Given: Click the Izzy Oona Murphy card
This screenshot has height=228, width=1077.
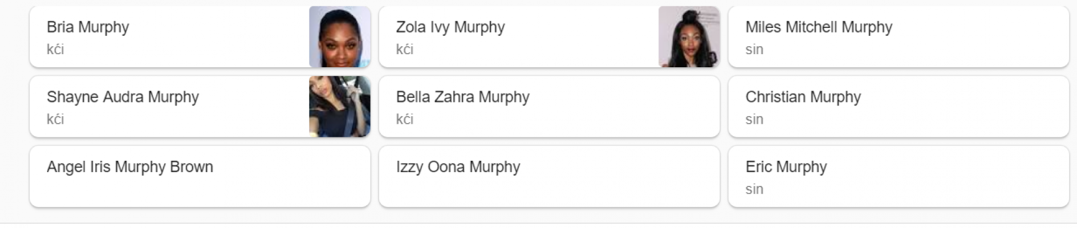Looking at the screenshot, I should [x=548, y=176].
